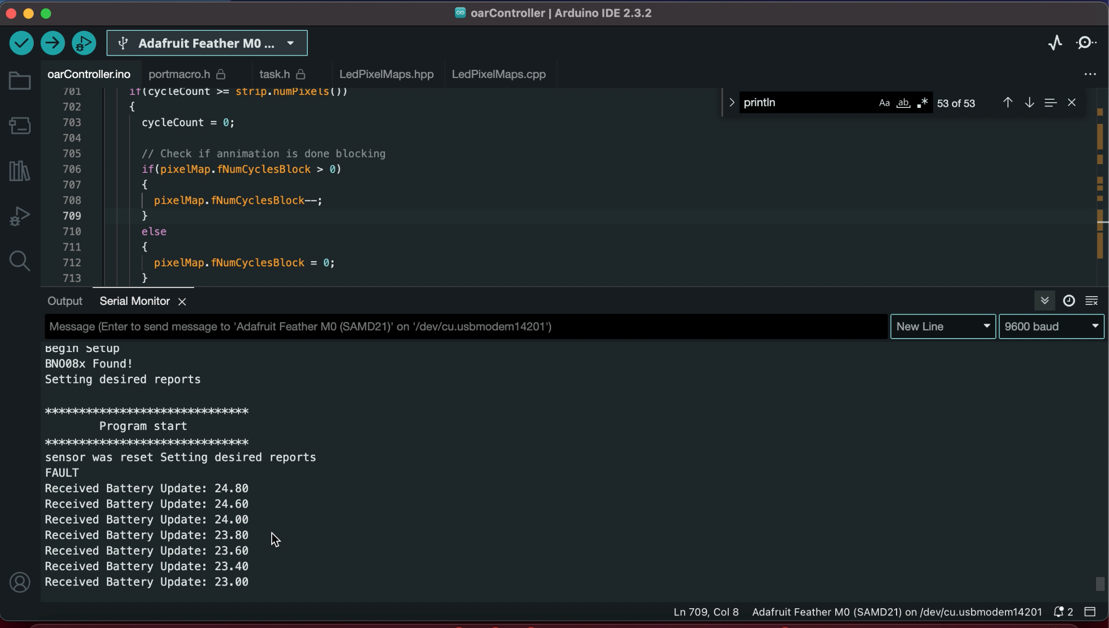Toggle Match Case in find widget
The image size is (1109, 628).
tap(884, 103)
